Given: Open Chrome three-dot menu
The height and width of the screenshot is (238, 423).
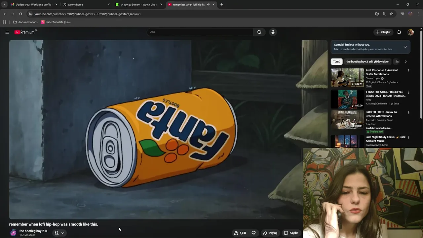Looking at the screenshot, I should [x=418, y=14].
